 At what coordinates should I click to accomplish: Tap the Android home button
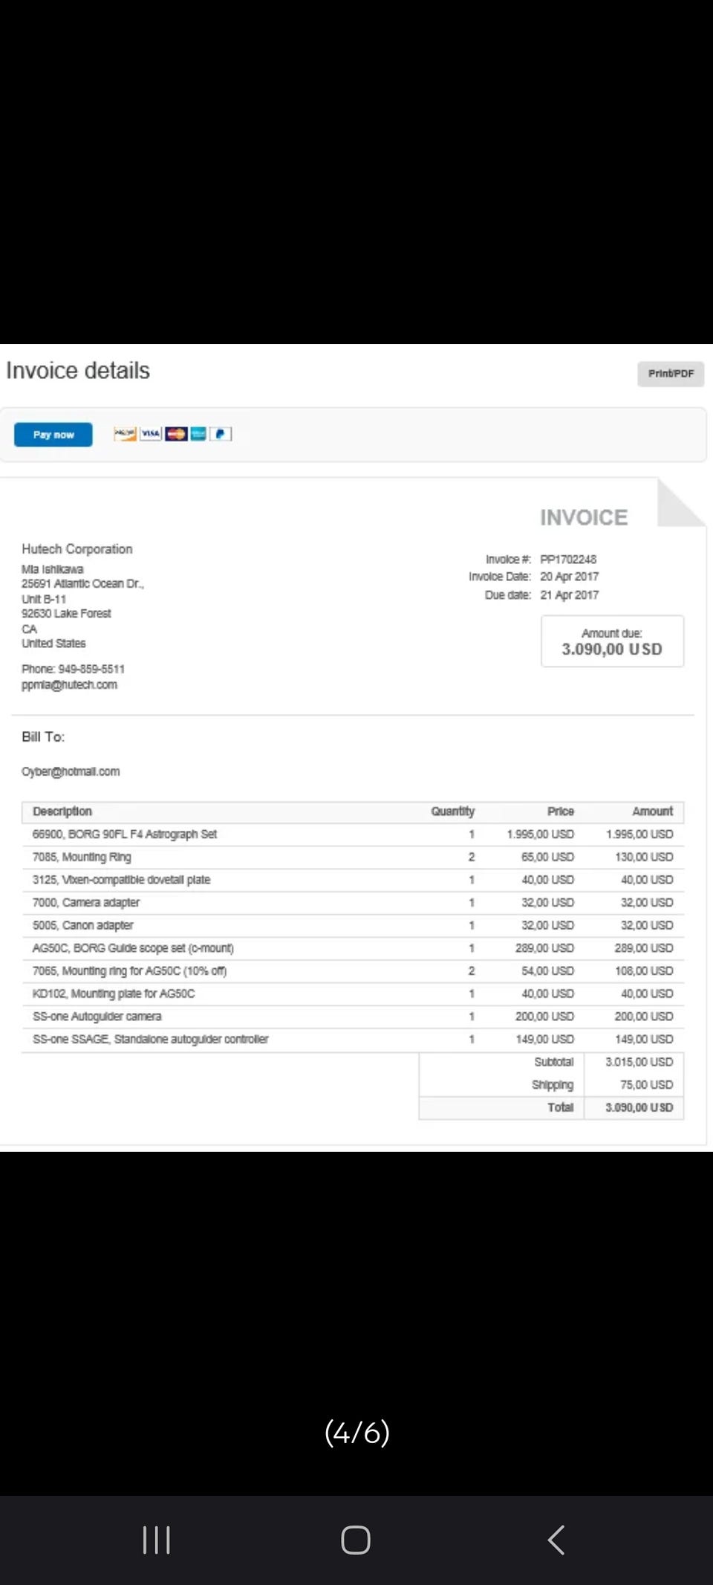click(x=356, y=1540)
